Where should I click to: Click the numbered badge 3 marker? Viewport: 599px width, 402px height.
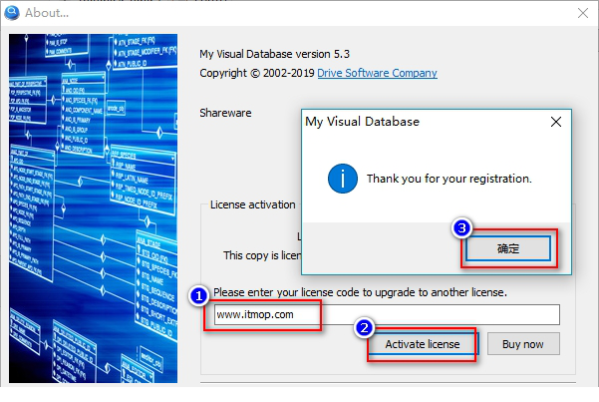(x=460, y=227)
